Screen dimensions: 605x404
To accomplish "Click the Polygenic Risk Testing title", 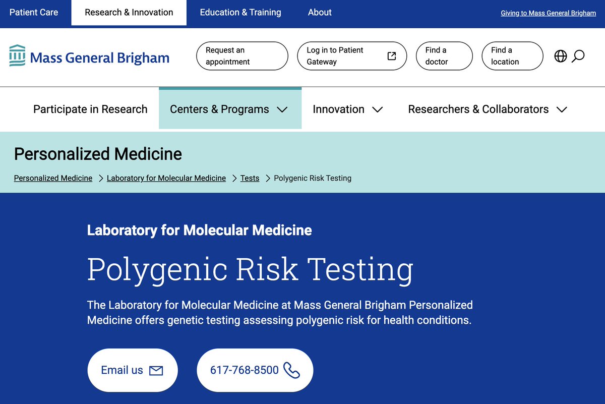I will 250,269.
